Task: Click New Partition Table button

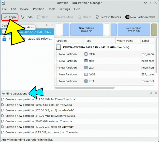Action: (x=140, y=17)
